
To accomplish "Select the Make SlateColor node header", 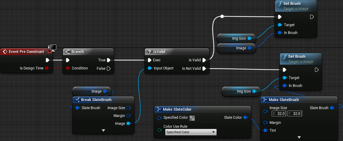I will point(203,109).
